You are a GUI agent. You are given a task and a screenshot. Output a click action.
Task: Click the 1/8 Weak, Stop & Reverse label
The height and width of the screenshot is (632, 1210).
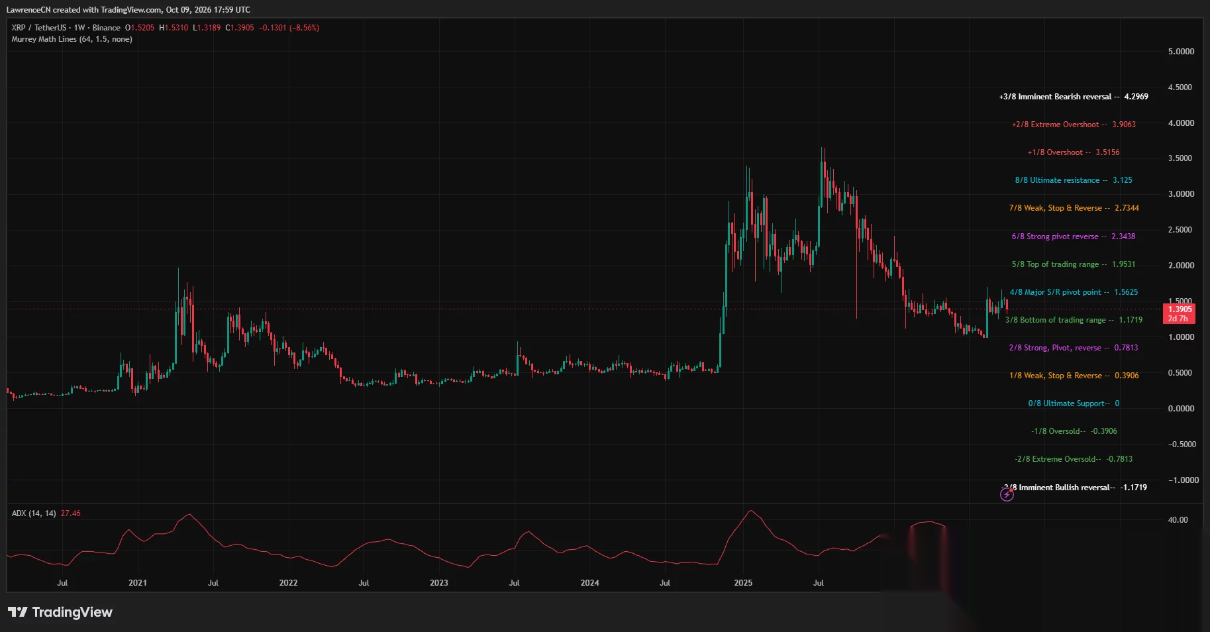click(x=1074, y=376)
